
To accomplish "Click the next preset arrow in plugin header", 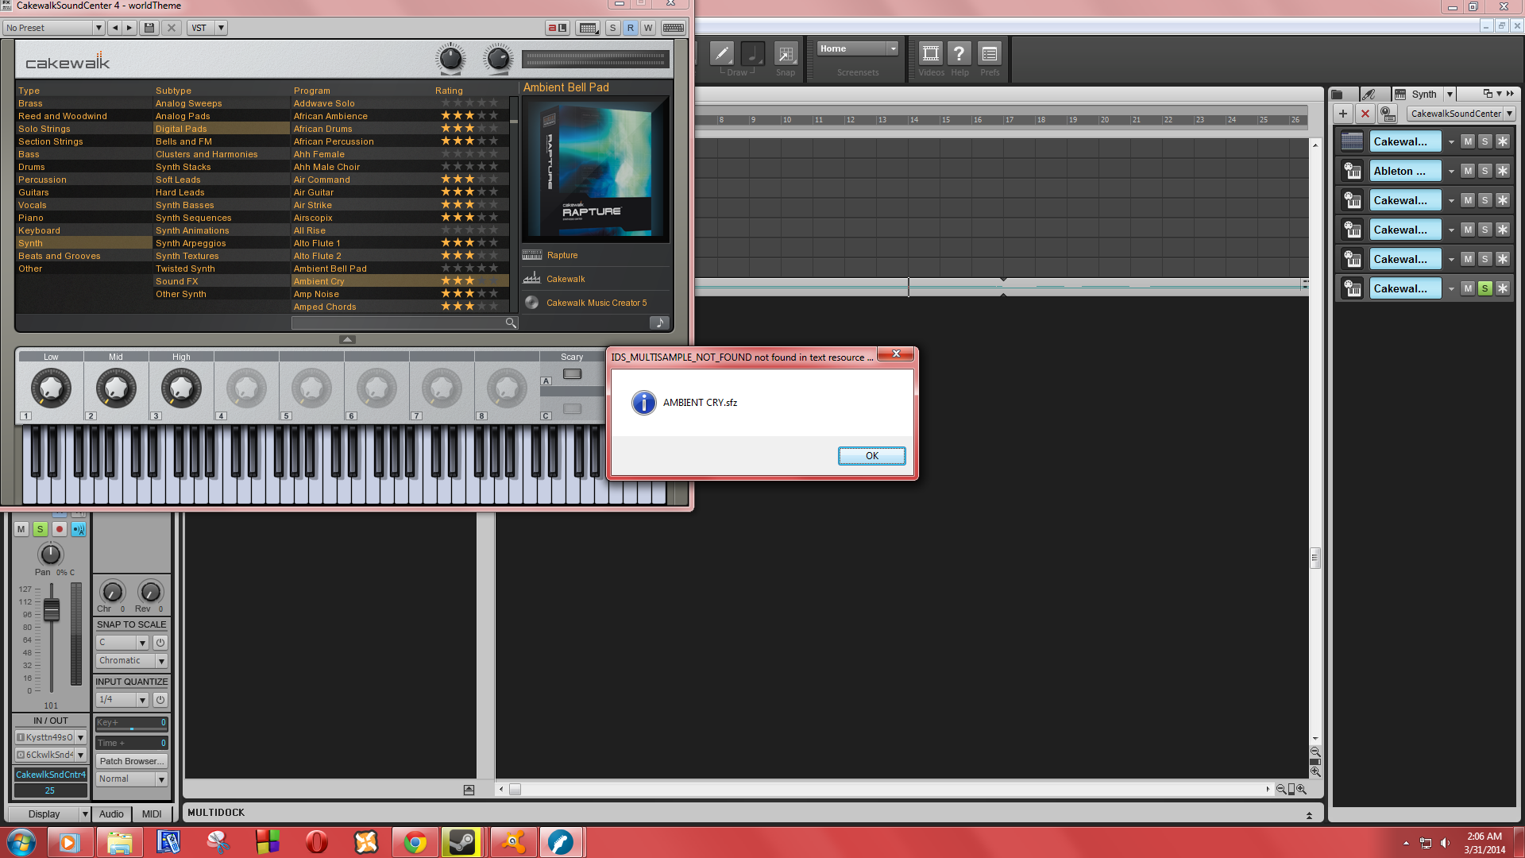I will (x=129, y=28).
